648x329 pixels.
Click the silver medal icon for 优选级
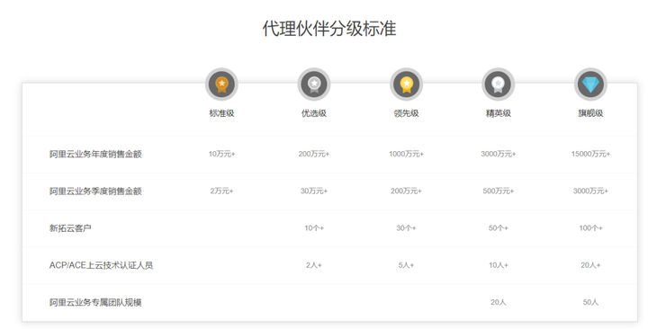point(314,84)
